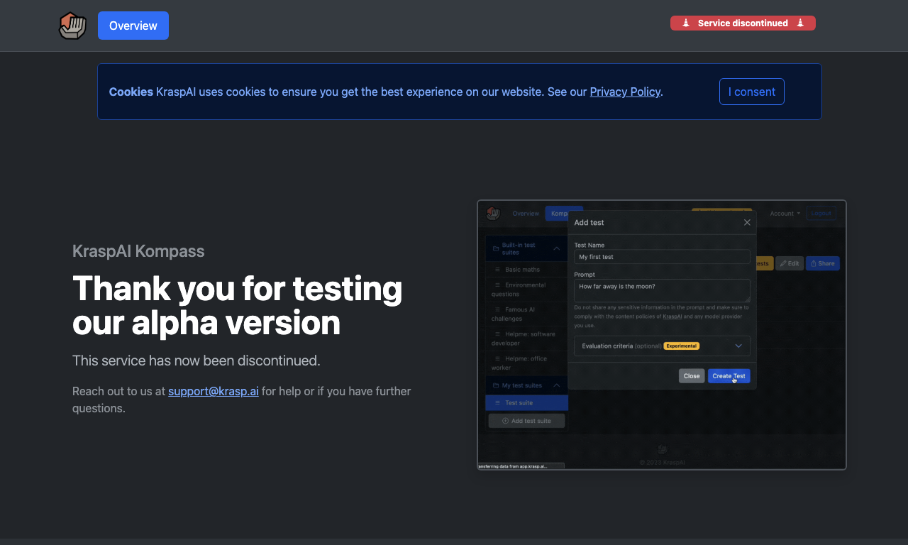Open the Account dropdown in the preview
This screenshot has height=545, width=908.
pos(785,214)
